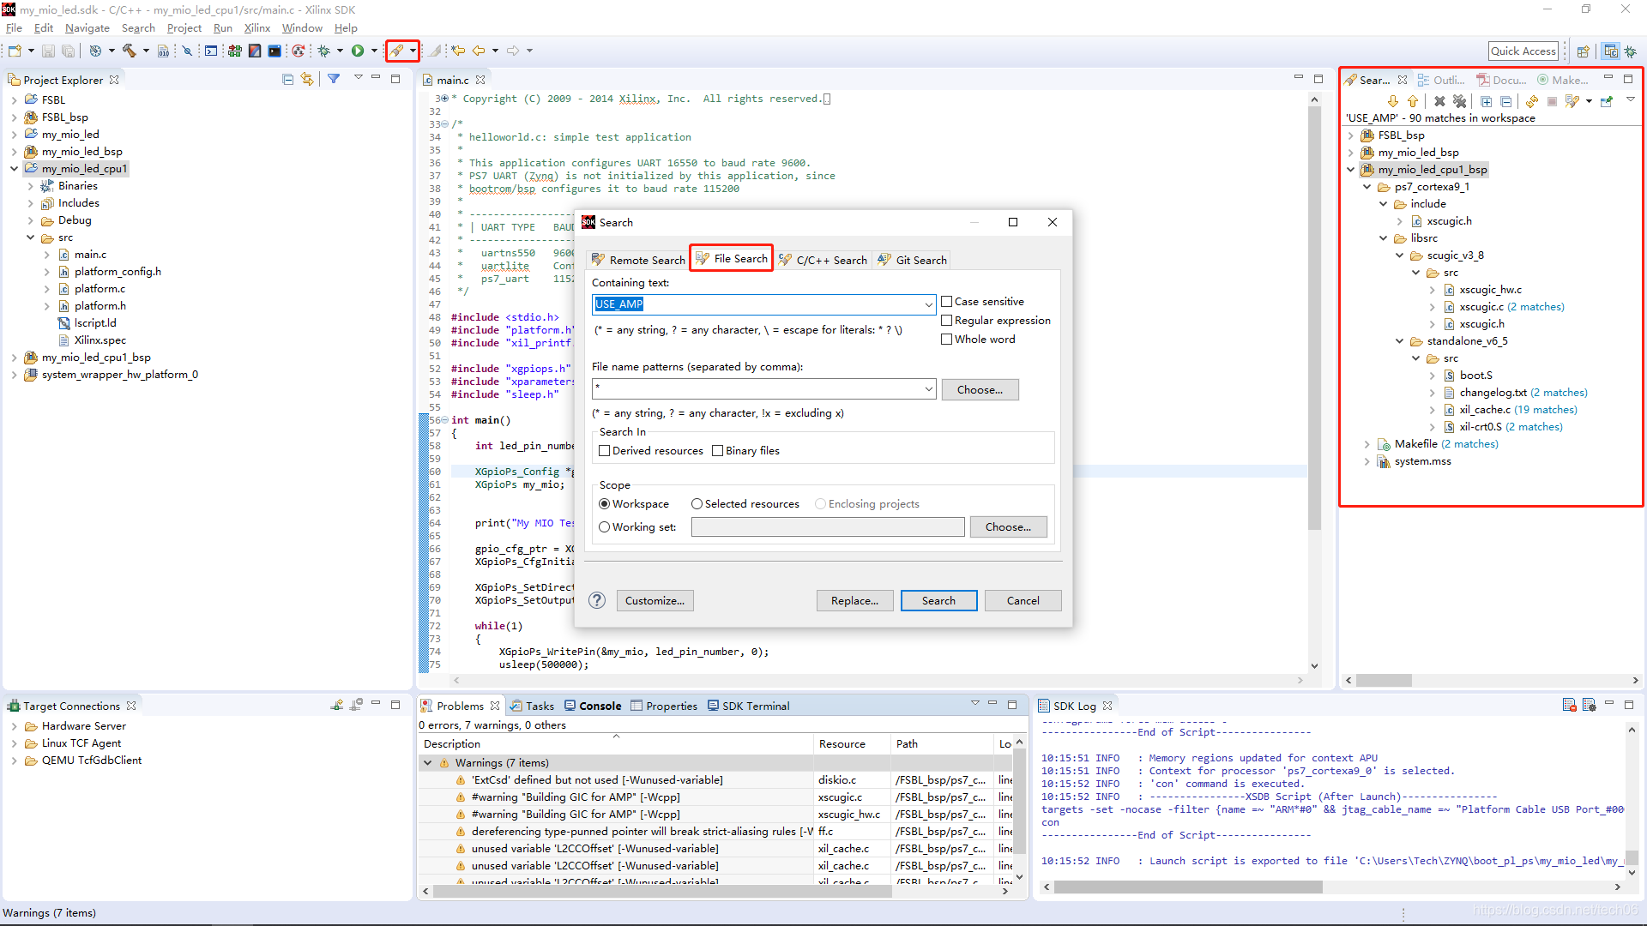This screenshot has width=1647, height=926.
Task: Click the editor vertical scrollbar thumb
Action: 1314,317
